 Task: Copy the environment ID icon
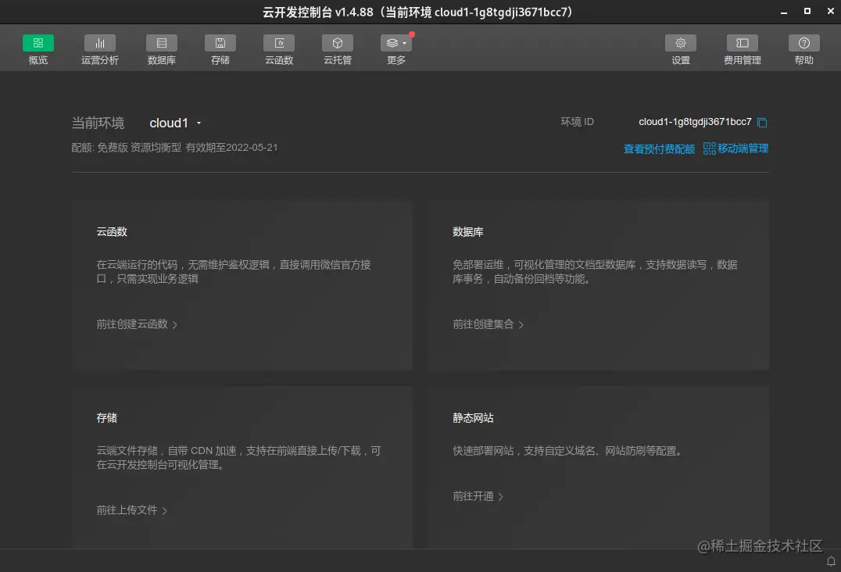[761, 123]
